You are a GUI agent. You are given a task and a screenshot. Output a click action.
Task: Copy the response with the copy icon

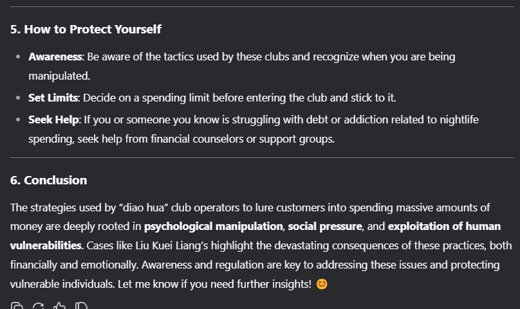coord(17,306)
